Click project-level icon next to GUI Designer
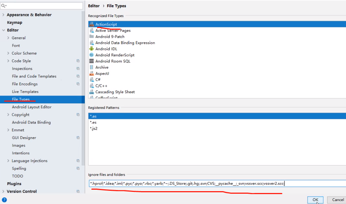346x204 pixels. [x=78, y=138]
